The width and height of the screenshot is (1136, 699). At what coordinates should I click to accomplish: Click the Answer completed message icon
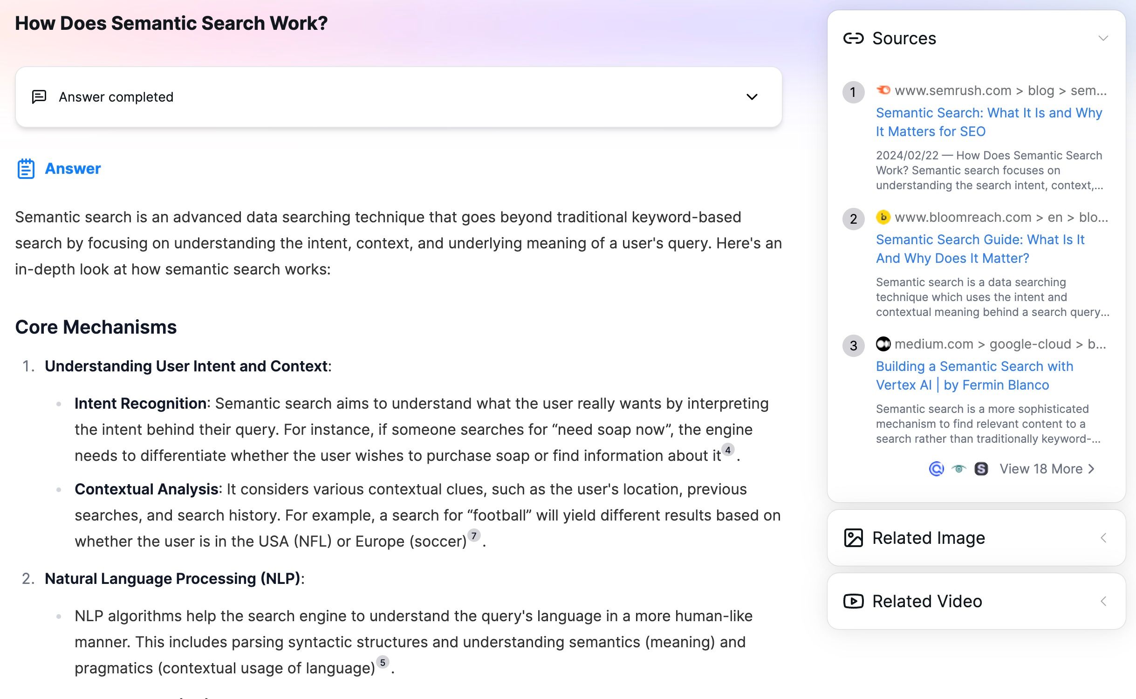(x=39, y=97)
